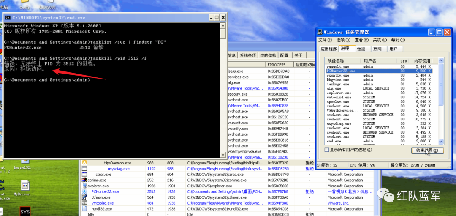Select cmd.exe row in Task Manager

(x=379, y=141)
